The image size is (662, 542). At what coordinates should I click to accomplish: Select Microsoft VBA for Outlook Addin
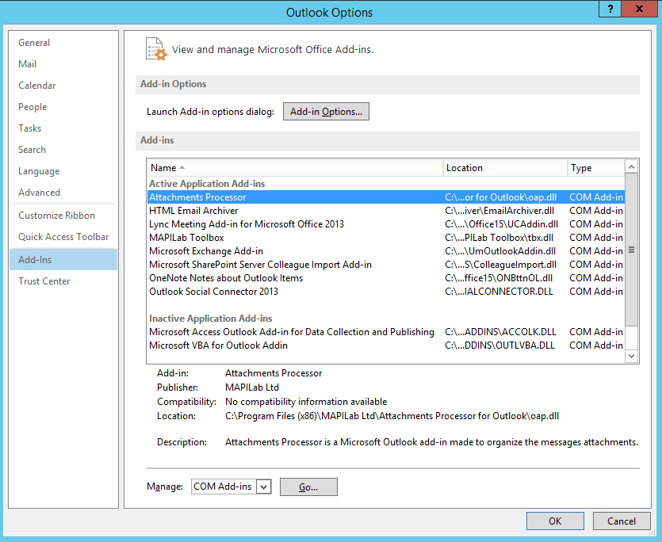tap(386, 345)
